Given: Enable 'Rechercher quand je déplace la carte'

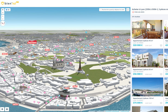Looking at the screenshot, I should pos(101,10).
